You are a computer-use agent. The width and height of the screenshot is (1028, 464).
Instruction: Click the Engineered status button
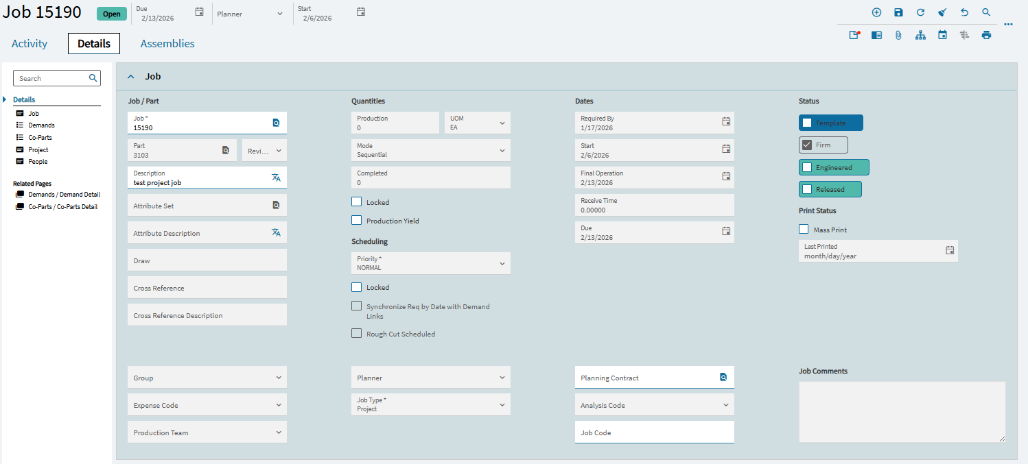click(833, 167)
